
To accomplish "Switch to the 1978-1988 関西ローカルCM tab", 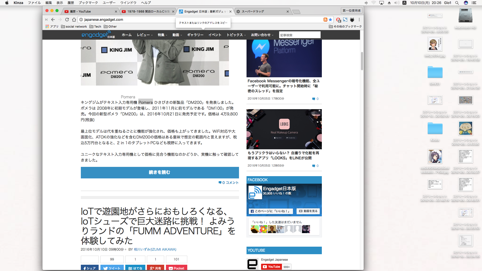I will point(148,11).
